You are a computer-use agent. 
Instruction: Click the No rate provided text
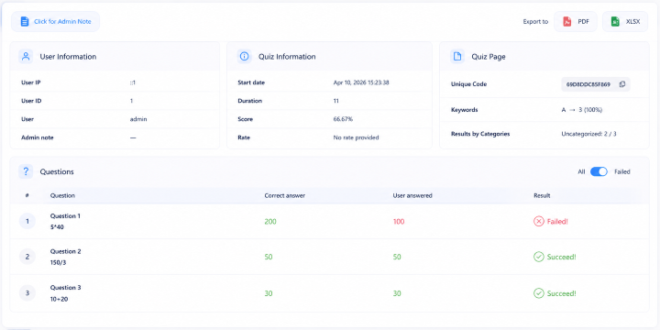tap(356, 137)
